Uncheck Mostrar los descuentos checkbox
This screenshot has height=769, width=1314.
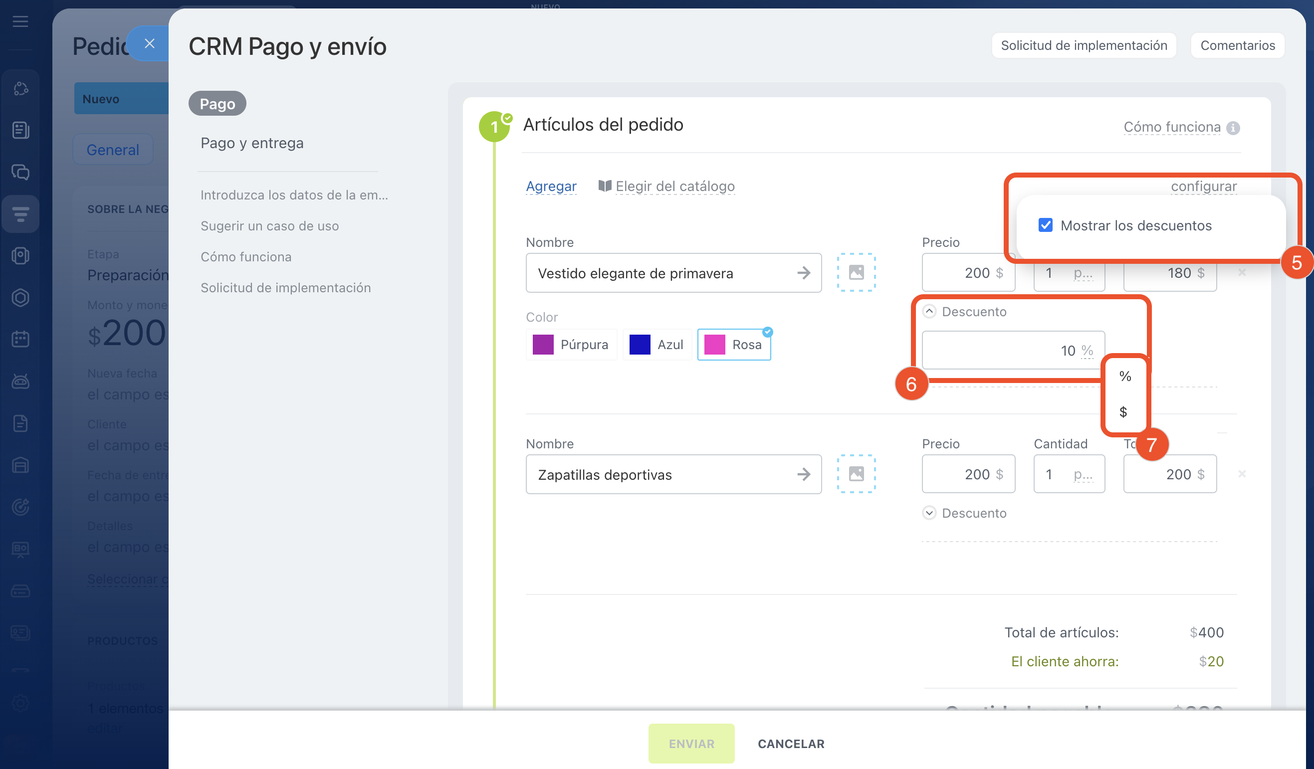click(x=1046, y=225)
